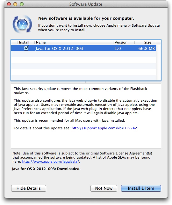The image size is (172, 205).
Task: Click the 'New software is available' heading
Action: [86, 18]
